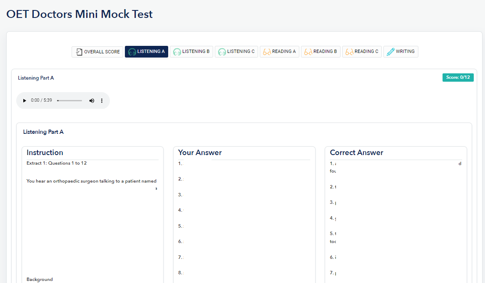
Task: Switch to the Overall Score tab
Action: (x=97, y=51)
